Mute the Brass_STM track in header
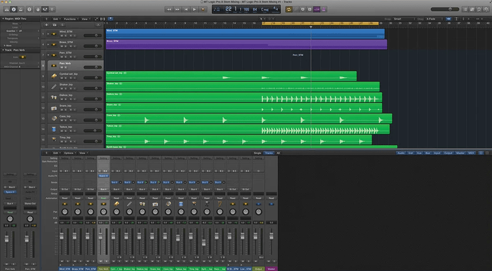492x271 pixels. click(61, 46)
